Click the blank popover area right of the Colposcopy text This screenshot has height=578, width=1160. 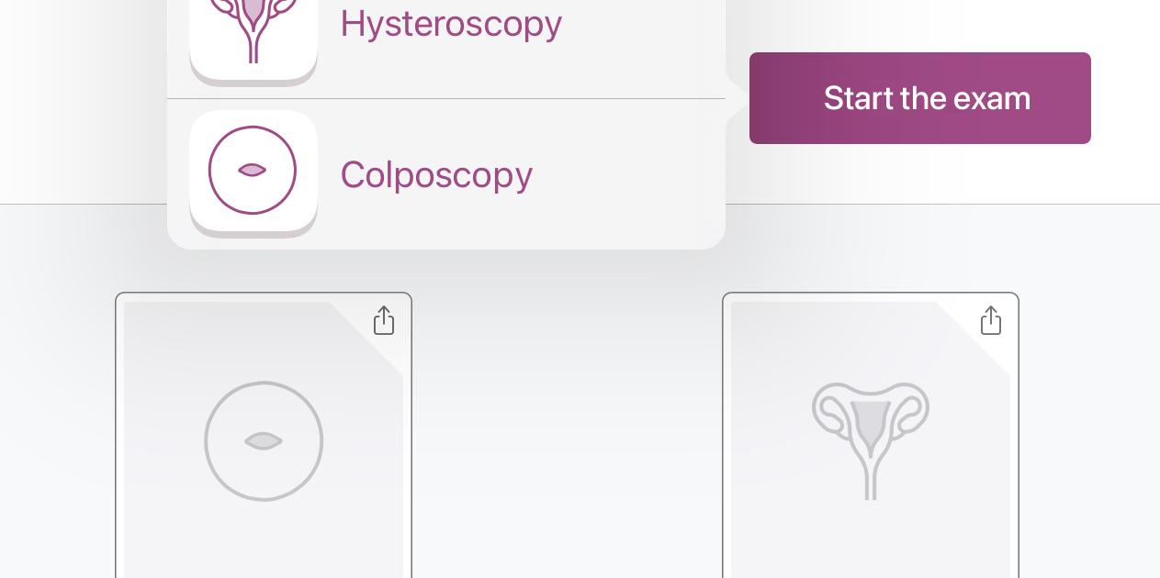(629, 174)
